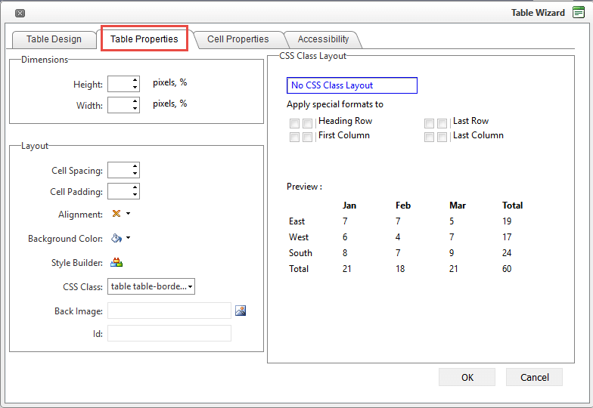Expand the Background Color dropdown arrow

click(x=129, y=239)
